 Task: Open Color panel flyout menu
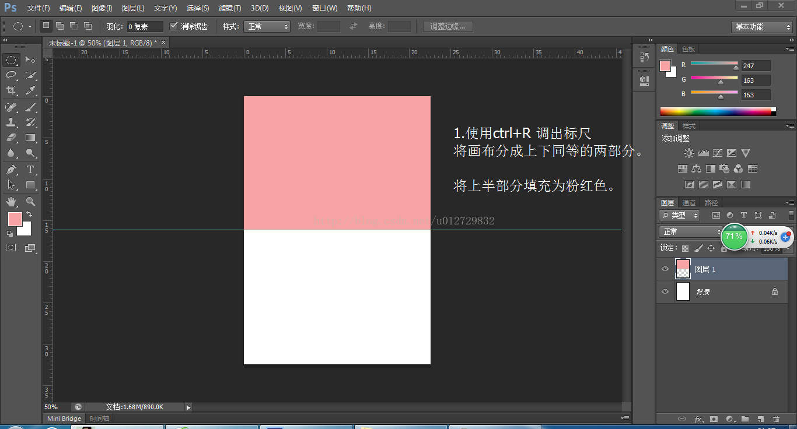pyautogui.click(x=789, y=49)
